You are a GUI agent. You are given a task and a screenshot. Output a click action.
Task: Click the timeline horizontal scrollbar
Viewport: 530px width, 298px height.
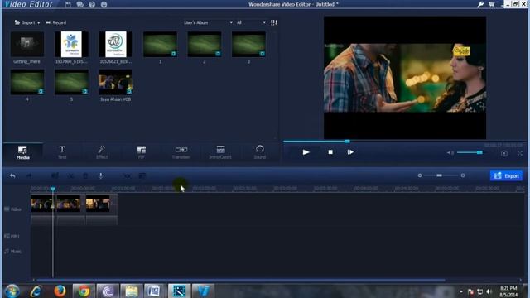241,280
